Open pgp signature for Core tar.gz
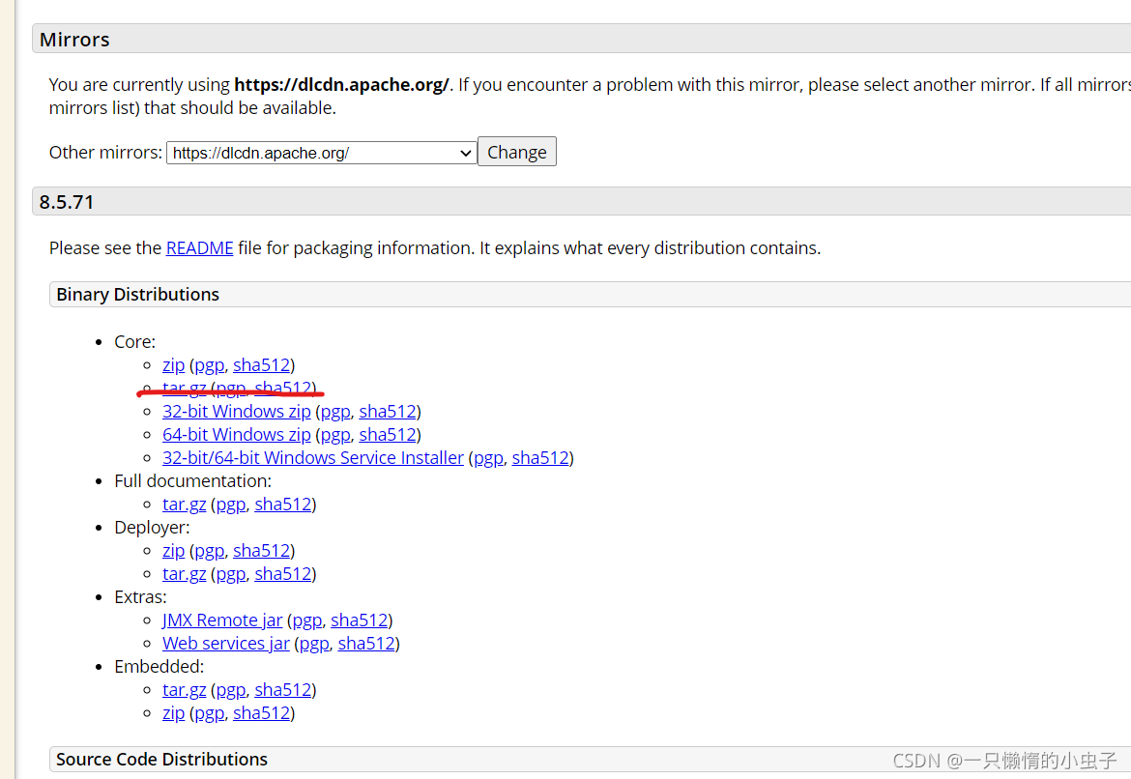 [x=231, y=389]
